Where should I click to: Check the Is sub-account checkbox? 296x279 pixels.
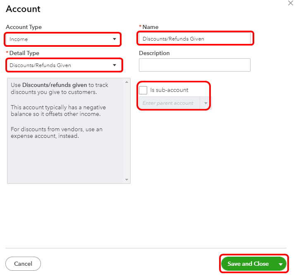[143, 90]
